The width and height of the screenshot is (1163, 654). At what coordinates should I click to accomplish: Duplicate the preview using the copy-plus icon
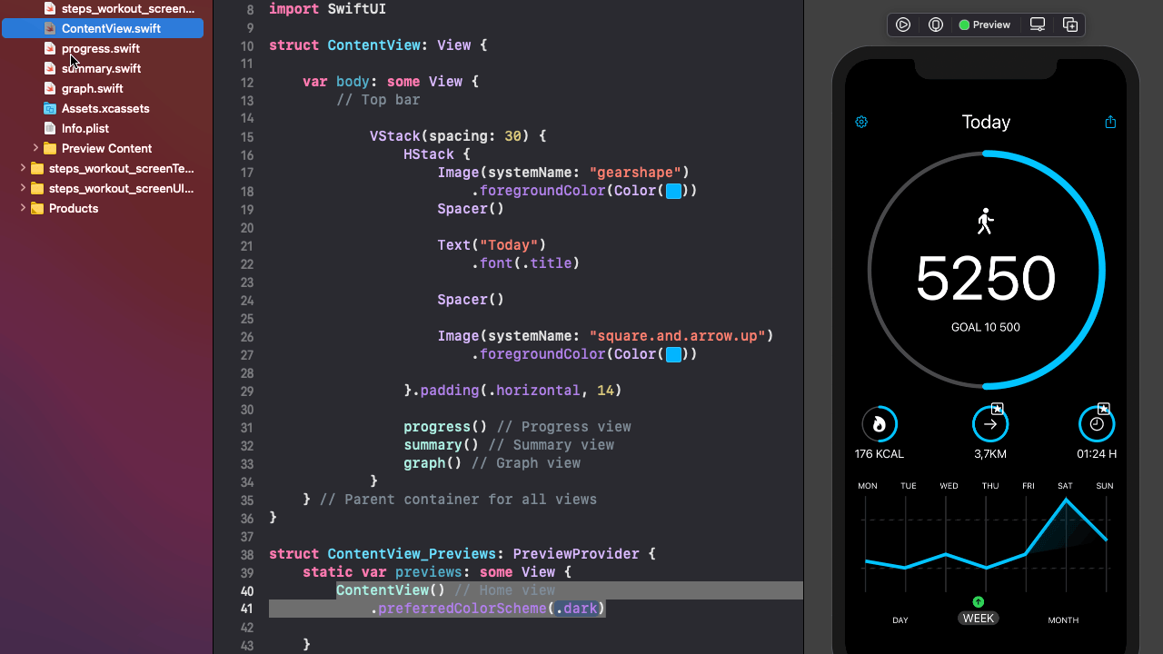coord(1070,25)
